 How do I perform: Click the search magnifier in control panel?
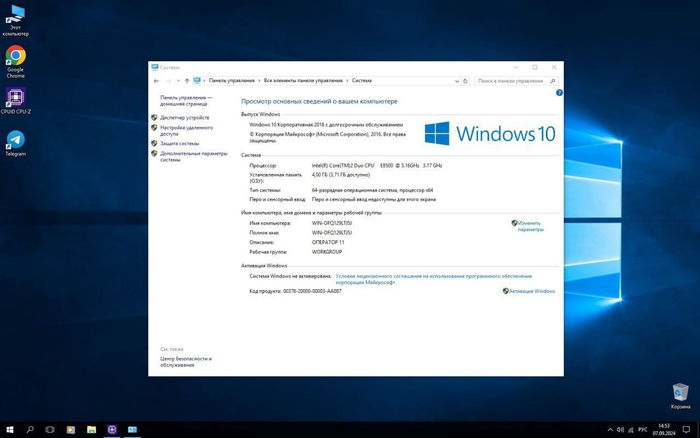coord(553,81)
